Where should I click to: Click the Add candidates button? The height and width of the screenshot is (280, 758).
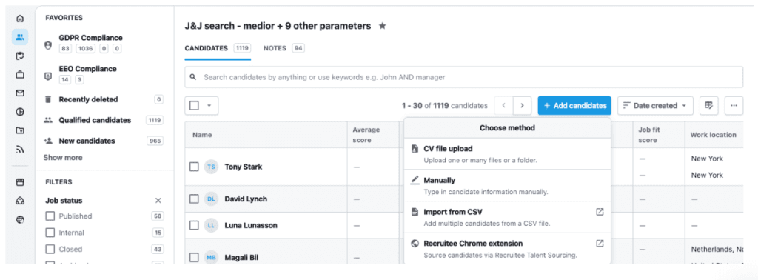click(574, 105)
